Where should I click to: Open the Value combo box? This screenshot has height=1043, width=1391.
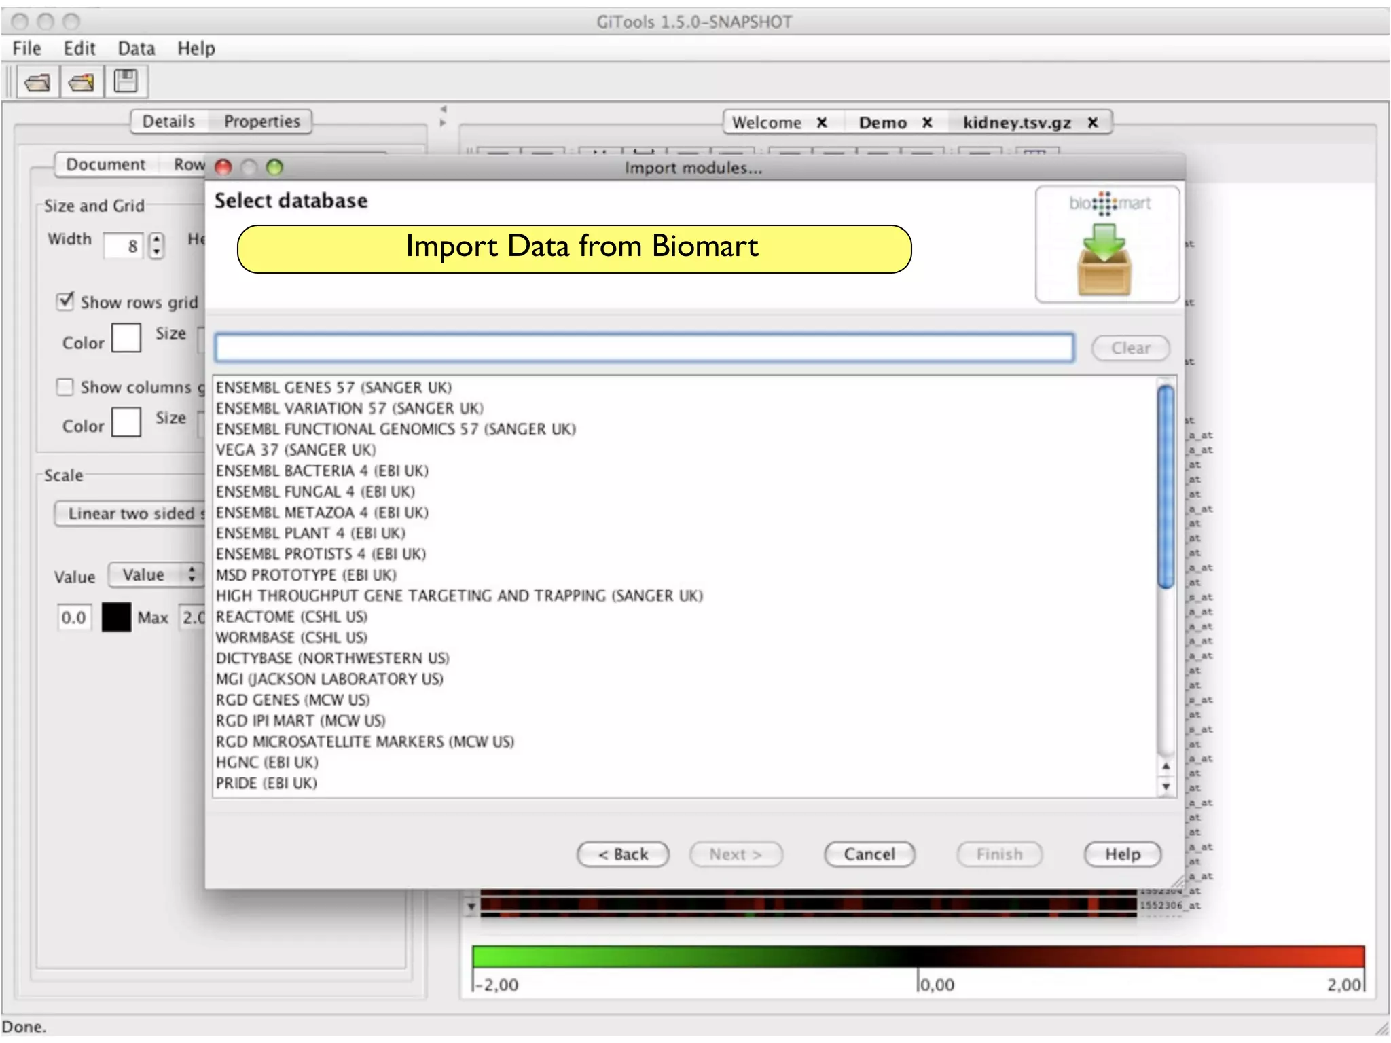(156, 574)
